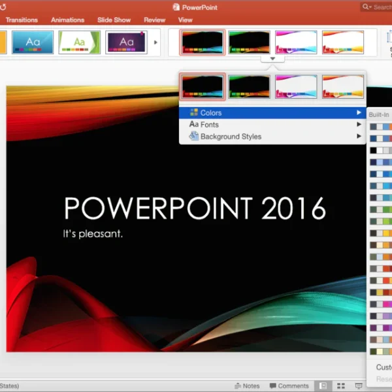Toggle the Notes pane button

pos(247,385)
